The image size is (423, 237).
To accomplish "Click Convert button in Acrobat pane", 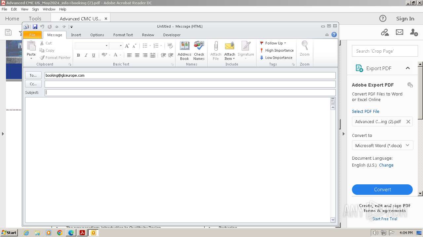I will [x=382, y=190].
